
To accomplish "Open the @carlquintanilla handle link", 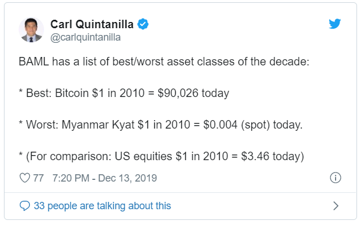I will (85, 37).
